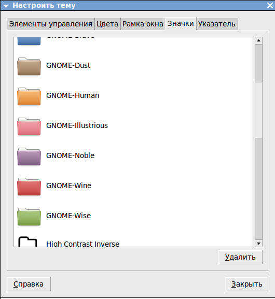Pick the pink GNOME-Illustrious folder icon
The height and width of the screenshot is (299, 275).
29,126
